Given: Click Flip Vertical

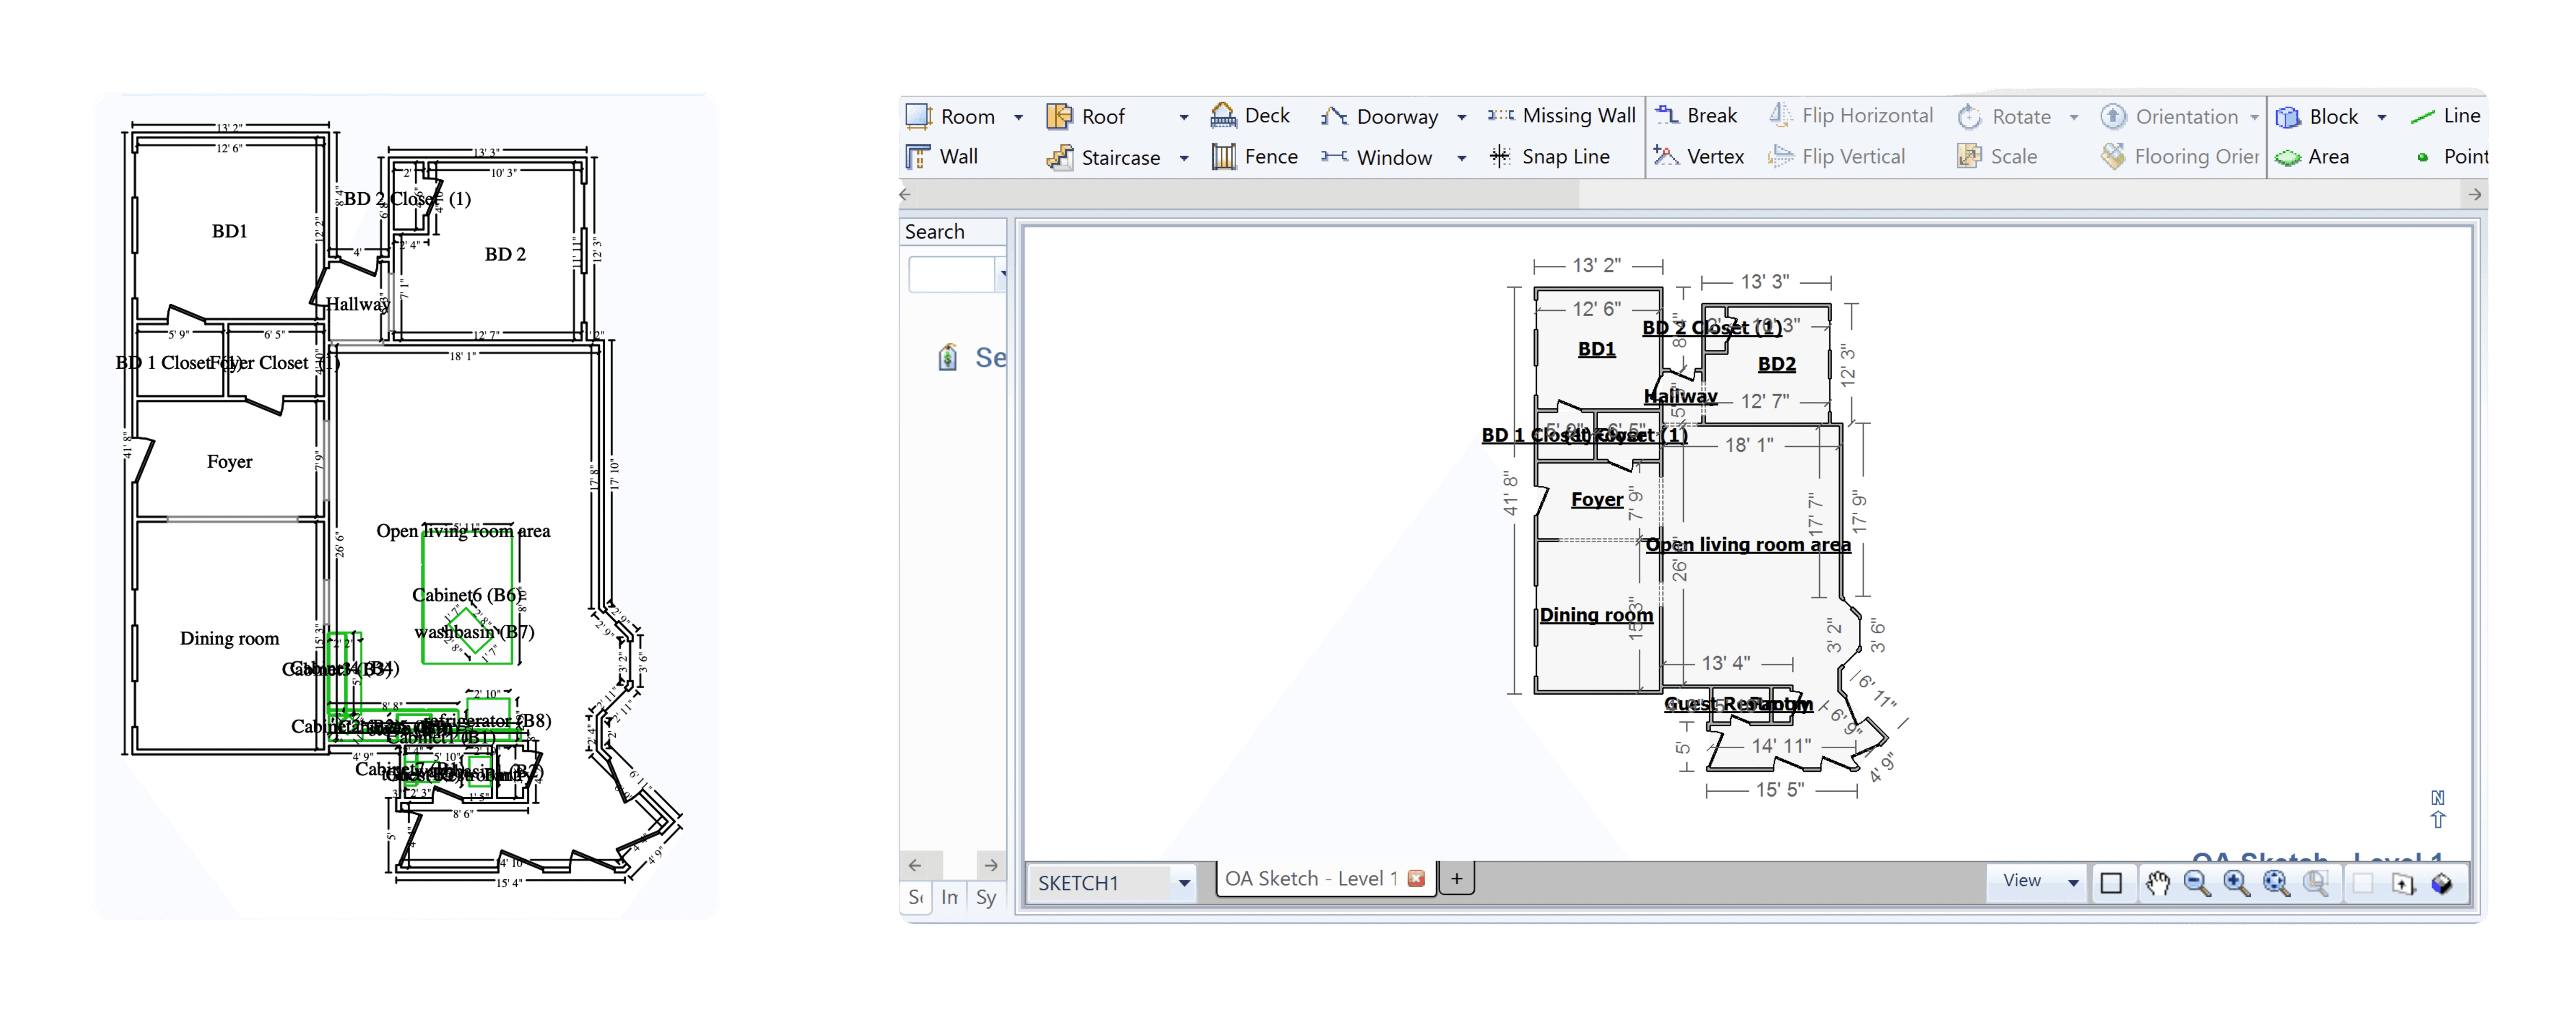Looking at the screenshot, I should (1837, 157).
